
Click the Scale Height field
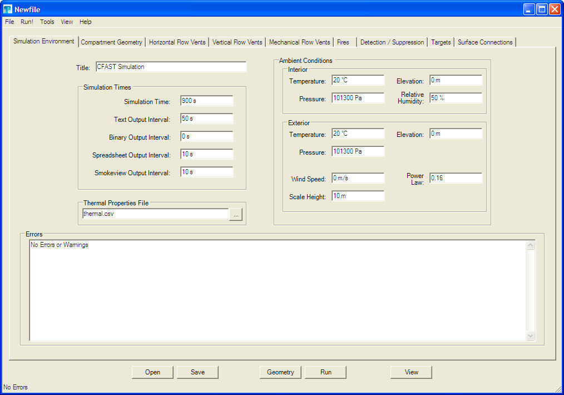[x=358, y=196]
